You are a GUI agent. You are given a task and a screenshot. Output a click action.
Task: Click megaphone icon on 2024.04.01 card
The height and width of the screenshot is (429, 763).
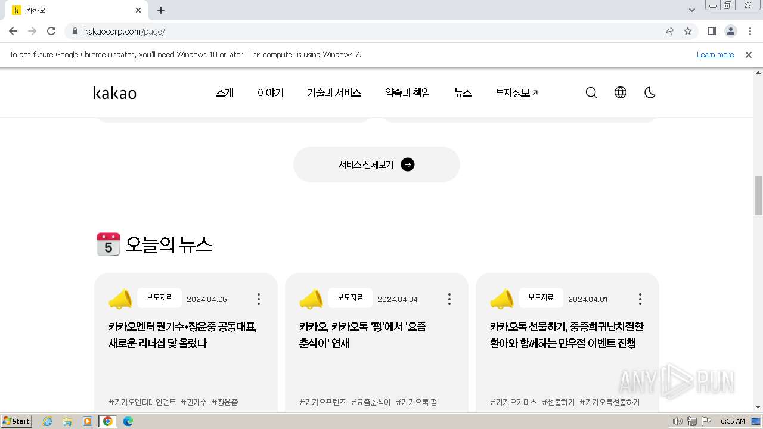click(502, 299)
